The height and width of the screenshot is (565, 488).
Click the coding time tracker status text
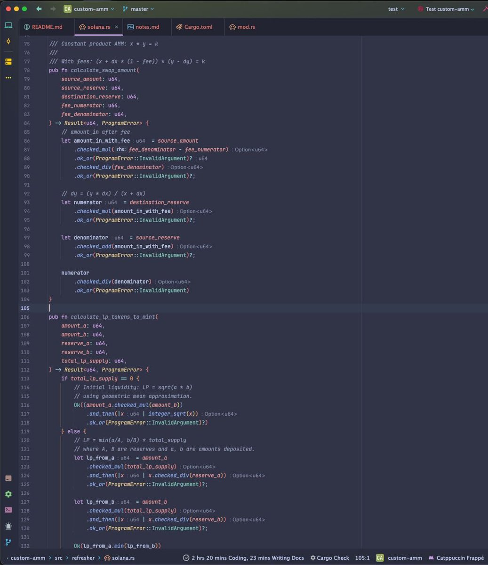pos(248,558)
